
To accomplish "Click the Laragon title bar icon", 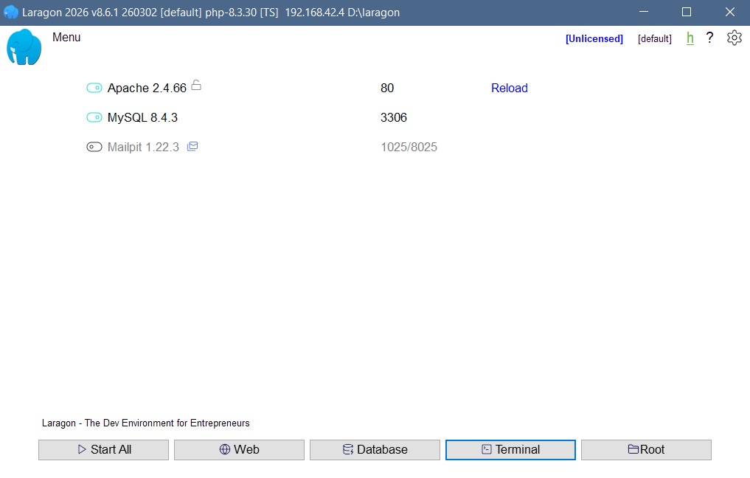I will pos(11,12).
